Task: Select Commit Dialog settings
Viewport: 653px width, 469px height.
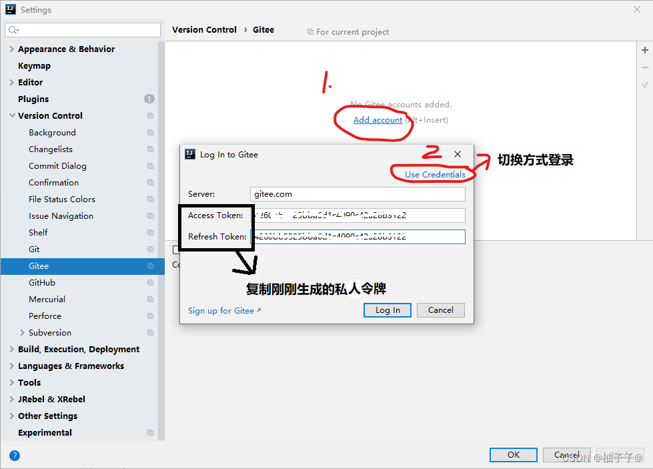Action: (57, 165)
